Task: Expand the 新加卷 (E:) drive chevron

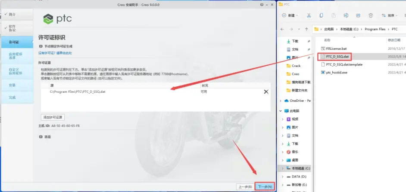Action: click(x=283, y=185)
